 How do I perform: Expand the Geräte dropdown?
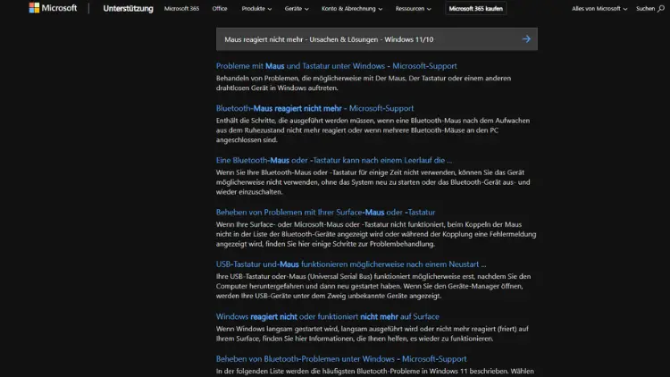tap(297, 9)
